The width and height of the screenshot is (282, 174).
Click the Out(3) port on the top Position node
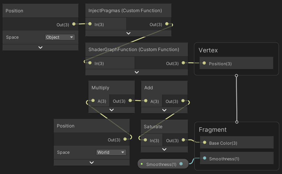point(74,25)
